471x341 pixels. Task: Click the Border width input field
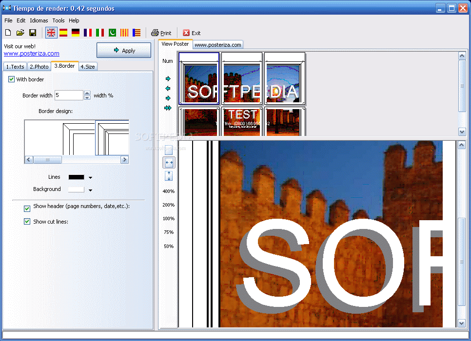coord(69,95)
